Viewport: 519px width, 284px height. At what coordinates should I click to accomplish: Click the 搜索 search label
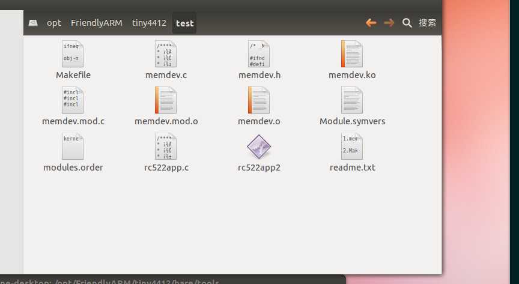click(427, 23)
